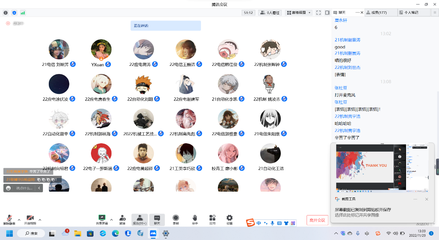
Task: Enter fullscreen with the expand icon
Action: 318,12
